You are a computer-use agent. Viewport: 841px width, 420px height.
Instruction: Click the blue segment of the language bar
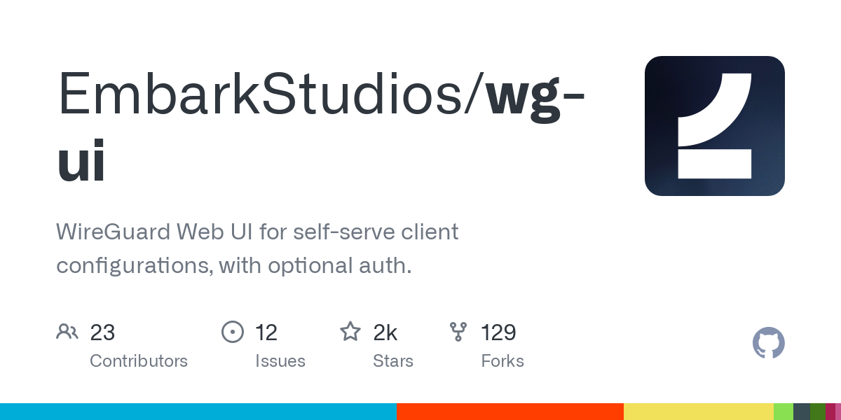pos(198,412)
